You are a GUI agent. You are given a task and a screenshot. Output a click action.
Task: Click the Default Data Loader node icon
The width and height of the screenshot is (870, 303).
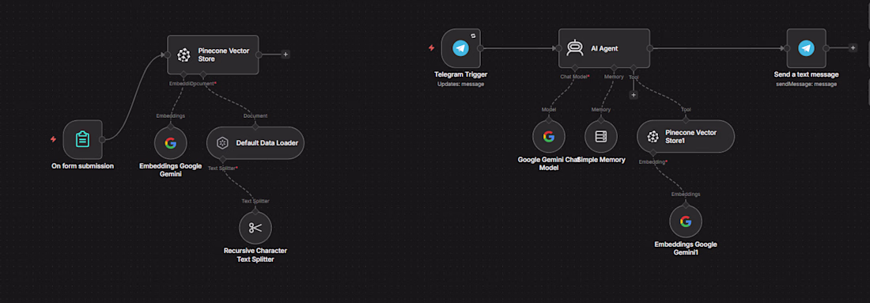(221, 143)
